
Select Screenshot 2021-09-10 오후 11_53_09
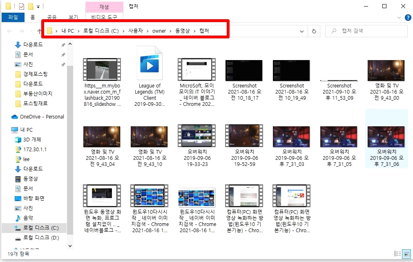click(x=339, y=90)
